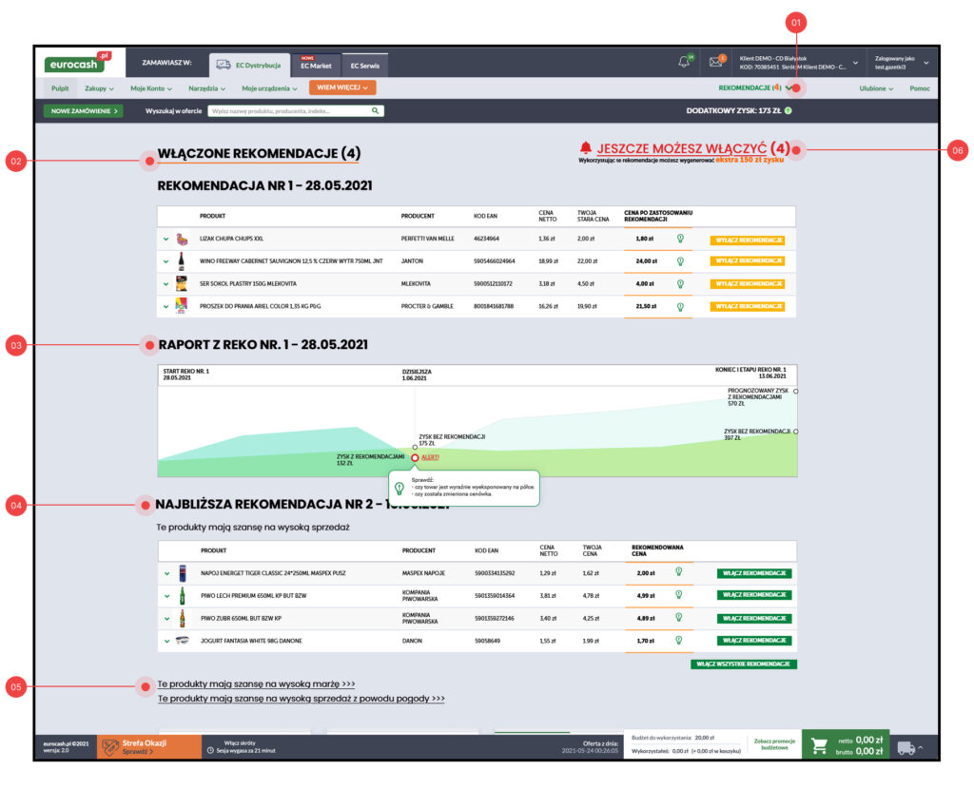This screenshot has height=789, width=974.
Task: Enable recommendation for Napoj Tiger
Action: (754, 573)
